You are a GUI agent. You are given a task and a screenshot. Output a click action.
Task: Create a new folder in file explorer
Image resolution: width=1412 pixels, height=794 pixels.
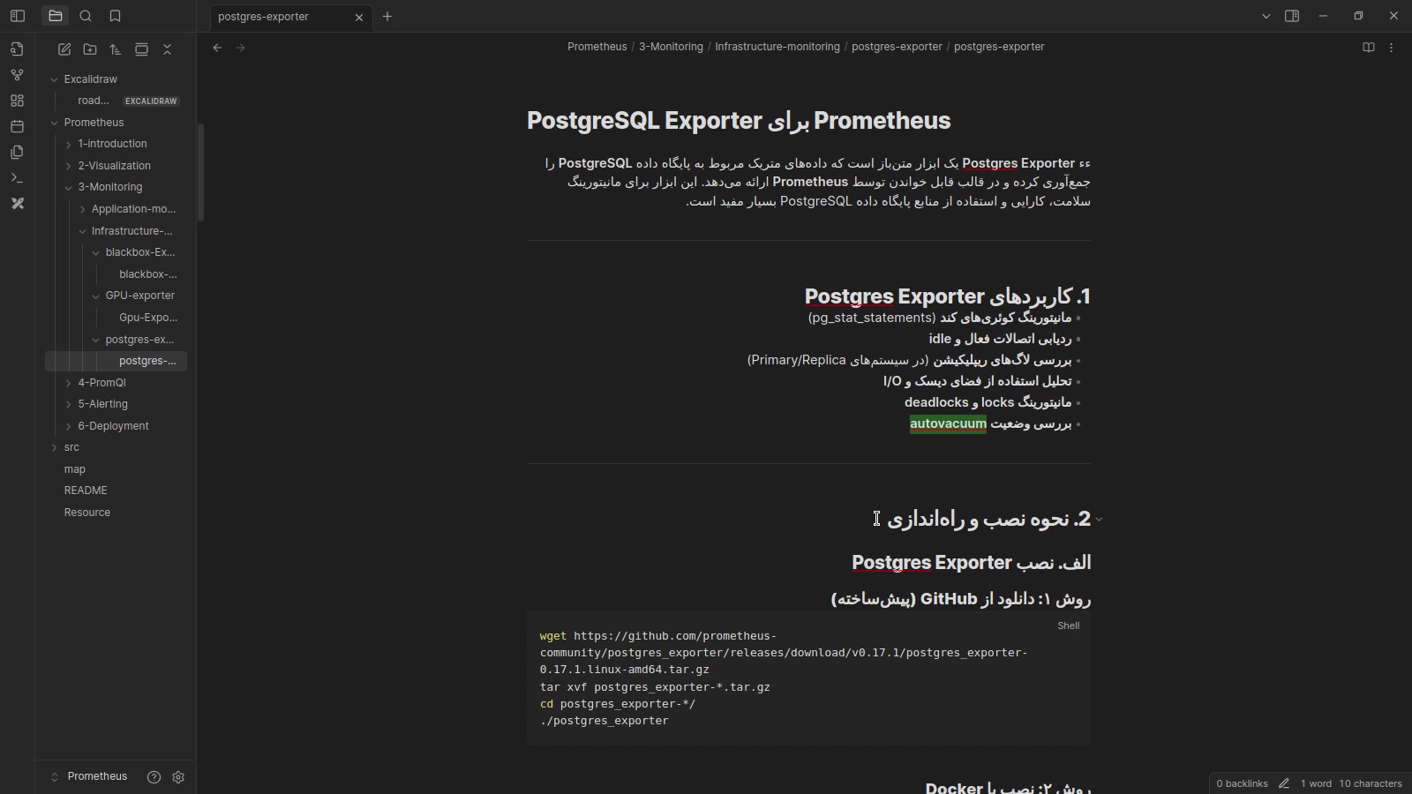[x=90, y=49]
